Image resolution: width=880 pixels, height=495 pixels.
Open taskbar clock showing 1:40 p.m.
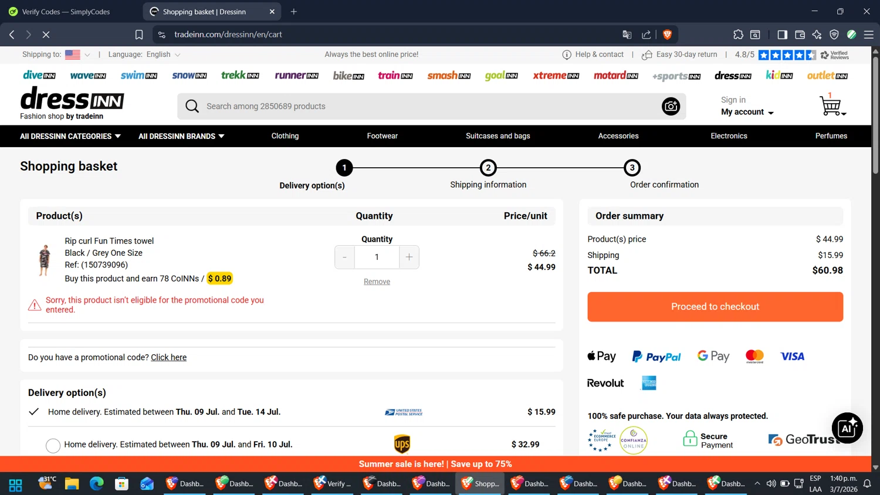(844, 484)
